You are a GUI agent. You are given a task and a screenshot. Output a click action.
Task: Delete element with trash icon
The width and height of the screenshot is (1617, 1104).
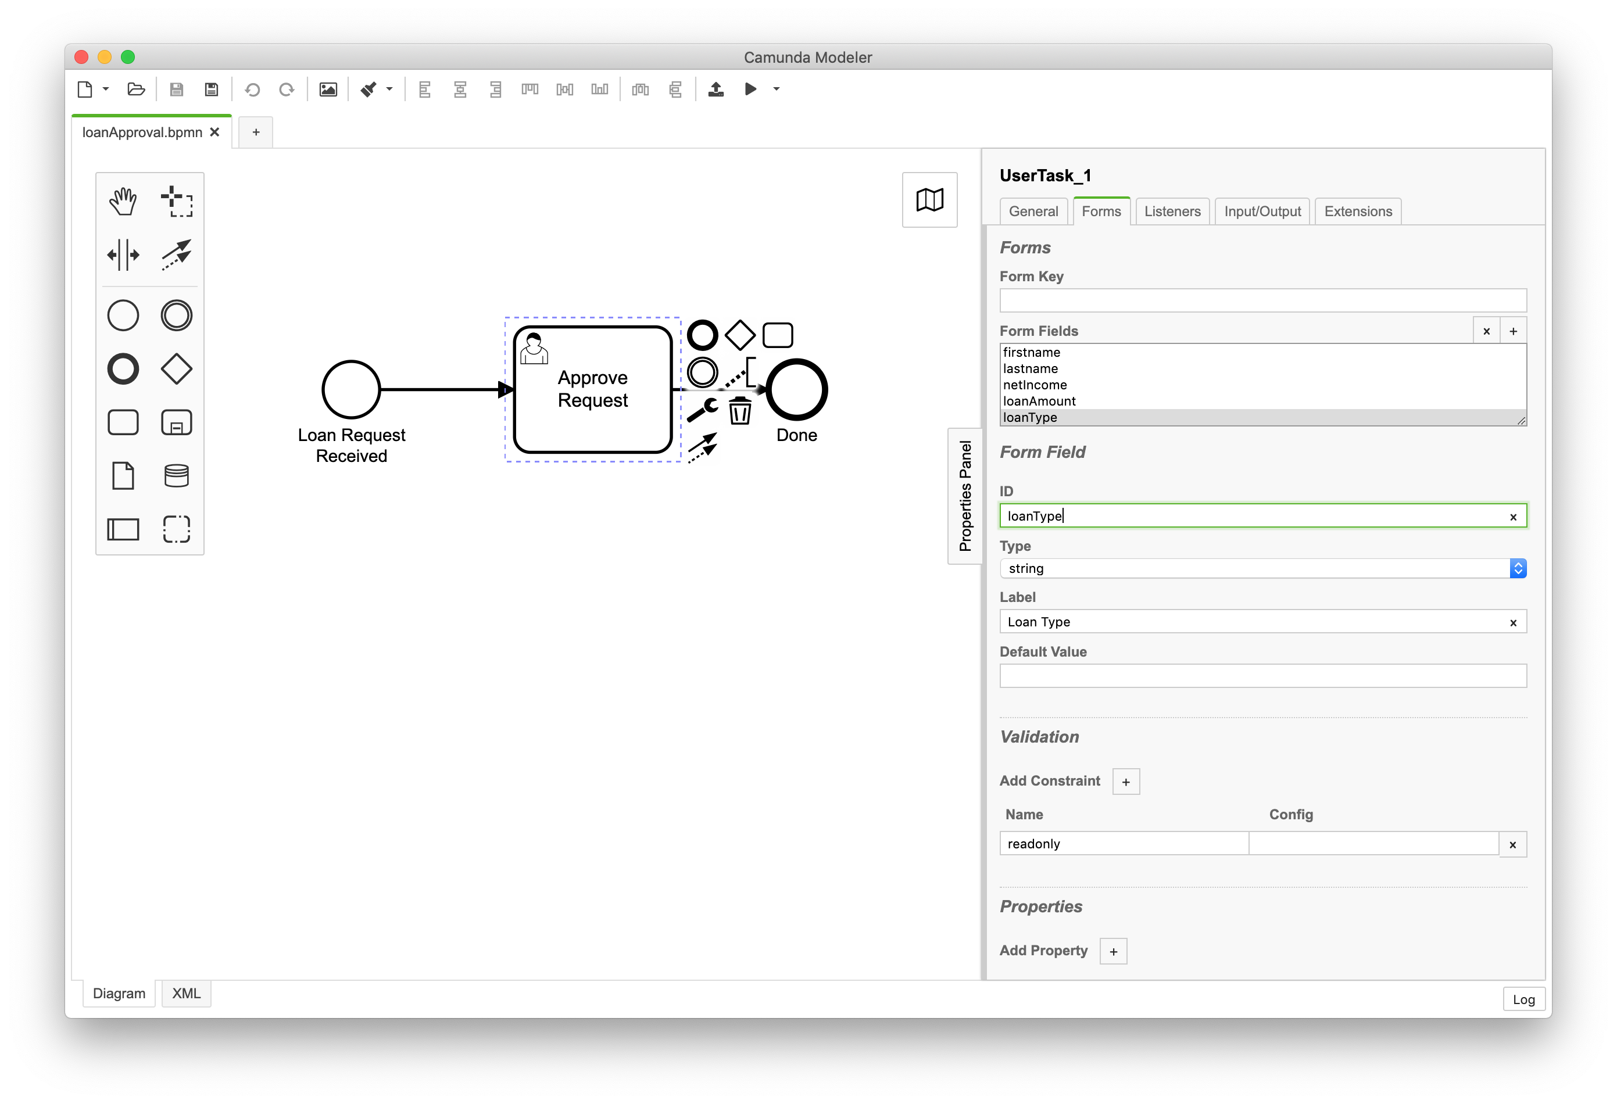tap(740, 410)
